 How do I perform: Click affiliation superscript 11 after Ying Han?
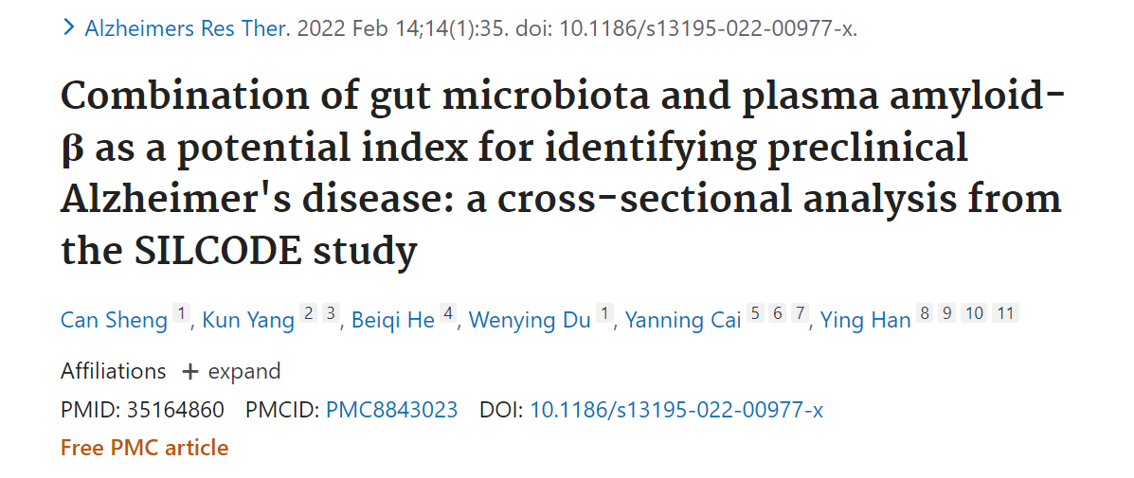pos(1005,314)
